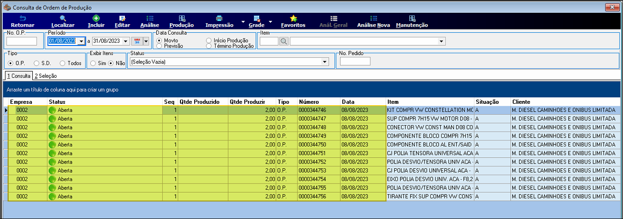Viewport: 623px width, 219px height.
Task: Click the calendar icon in Período
Action: [x=137, y=41]
